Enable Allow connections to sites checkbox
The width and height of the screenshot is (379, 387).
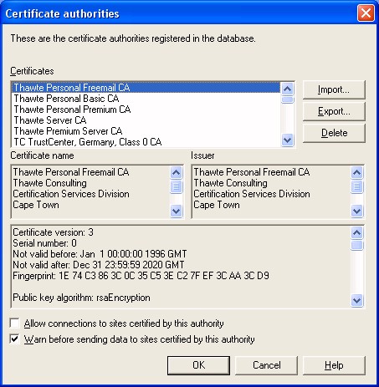(14, 323)
